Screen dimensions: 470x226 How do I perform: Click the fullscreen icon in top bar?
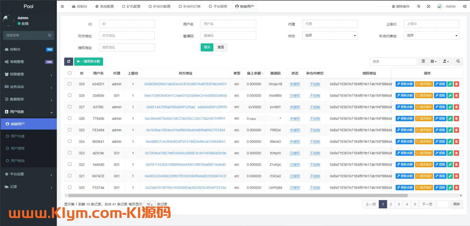coord(429,6)
